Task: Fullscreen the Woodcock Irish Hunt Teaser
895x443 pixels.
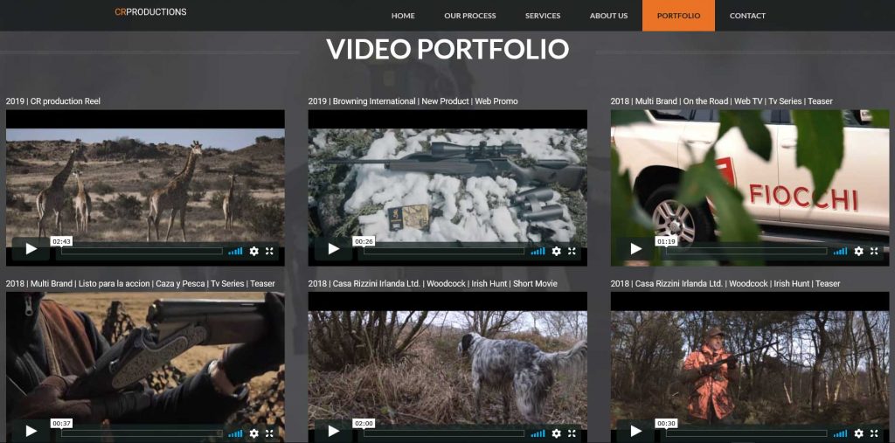Action: (x=874, y=433)
